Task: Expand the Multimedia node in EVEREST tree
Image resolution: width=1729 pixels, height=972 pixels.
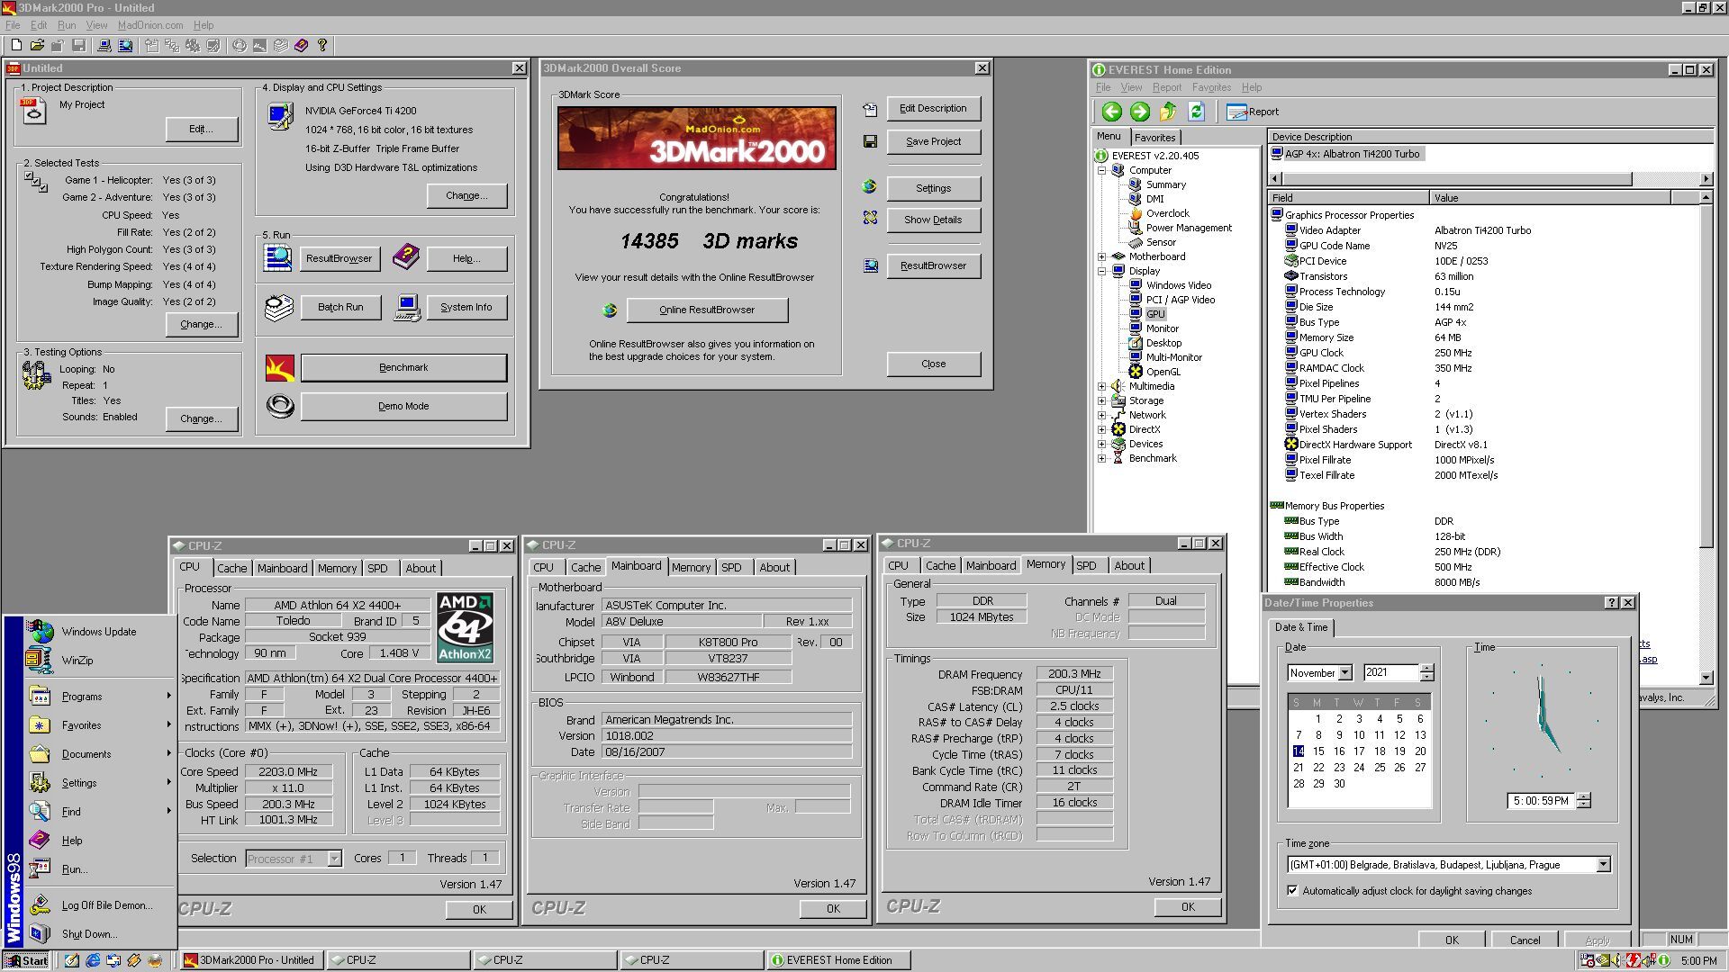Action: point(1102,386)
